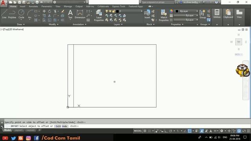251x141 pixels.
Task: Expand the Modify panel
Action: tap(53, 24)
